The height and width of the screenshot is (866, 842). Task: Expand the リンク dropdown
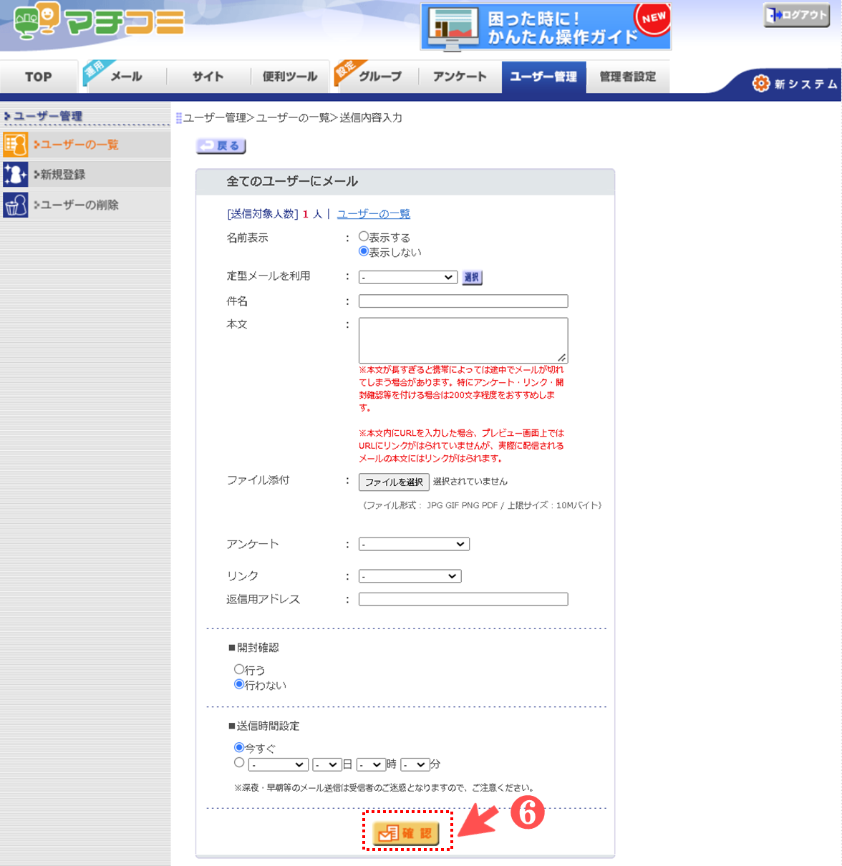pyautogui.click(x=410, y=576)
